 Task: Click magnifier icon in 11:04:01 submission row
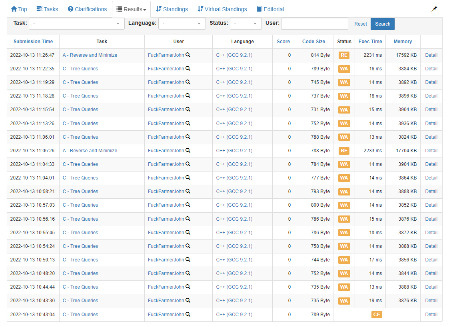coord(188,177)
